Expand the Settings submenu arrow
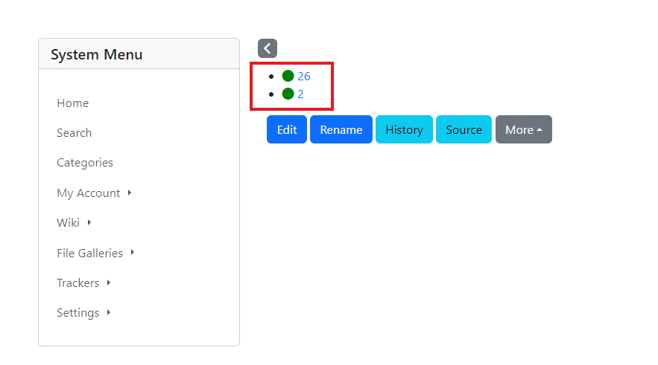 pyautogui.click(x=109, y=312)
